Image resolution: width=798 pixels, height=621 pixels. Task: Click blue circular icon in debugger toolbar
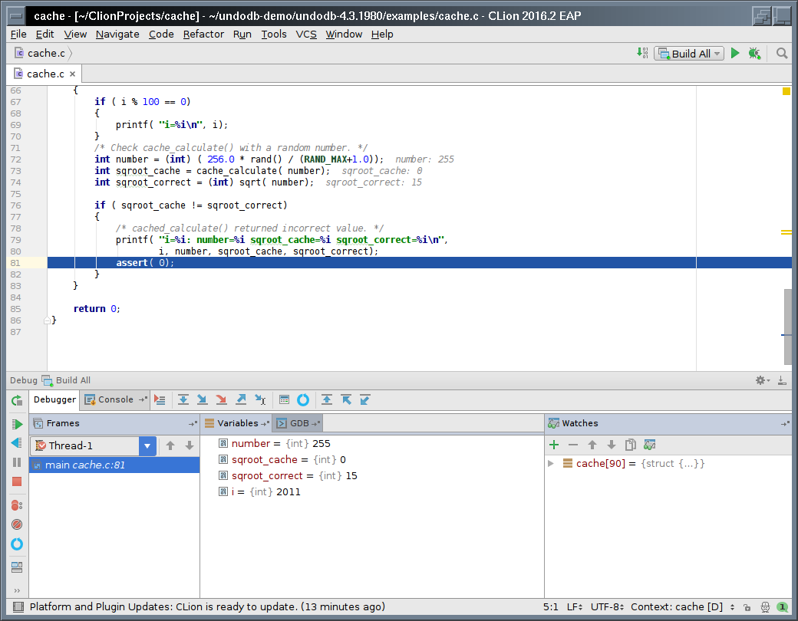(x=303, y=400)
